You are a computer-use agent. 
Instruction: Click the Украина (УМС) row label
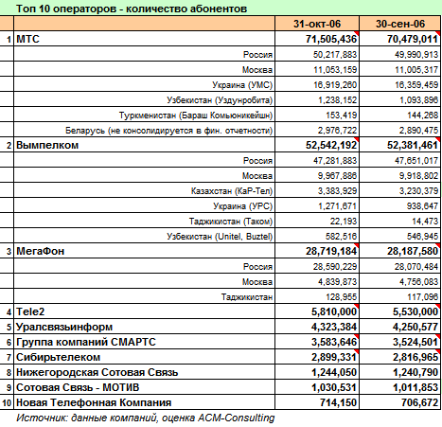242,85
